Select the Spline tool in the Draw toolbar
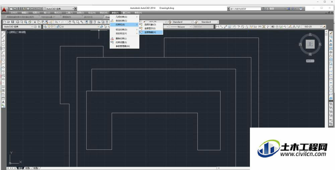335x170 pixels. pyautogui.click(x=3, y=64)
